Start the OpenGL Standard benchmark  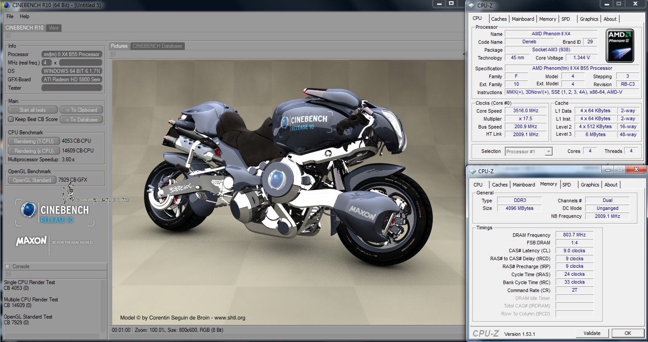[32, 180]
